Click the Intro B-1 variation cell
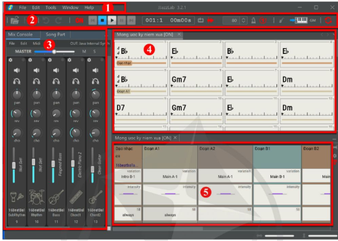The image size is (338, 241). pyautogui.click(x=128, y=176)
